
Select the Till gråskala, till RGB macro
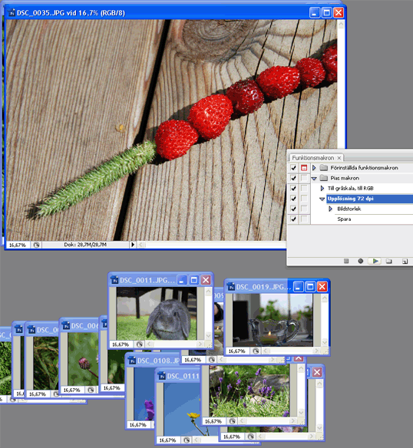tap(351, 188)
